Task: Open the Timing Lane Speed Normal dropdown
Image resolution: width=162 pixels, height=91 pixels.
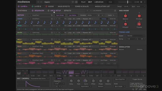Action: point(136,36)
